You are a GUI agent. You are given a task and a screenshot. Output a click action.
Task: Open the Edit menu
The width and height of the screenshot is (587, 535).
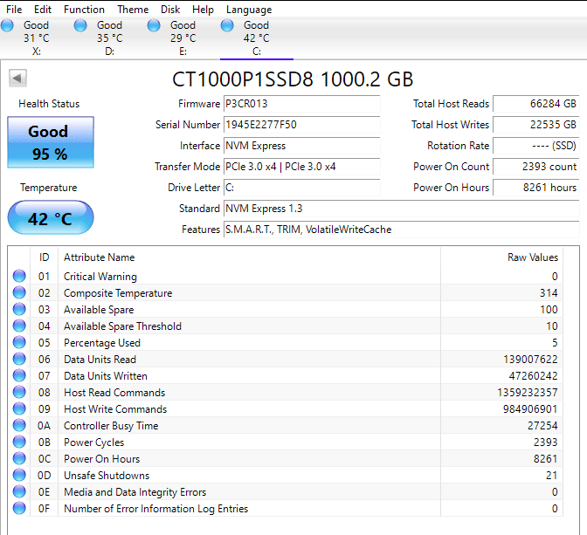tap(43, 10)
